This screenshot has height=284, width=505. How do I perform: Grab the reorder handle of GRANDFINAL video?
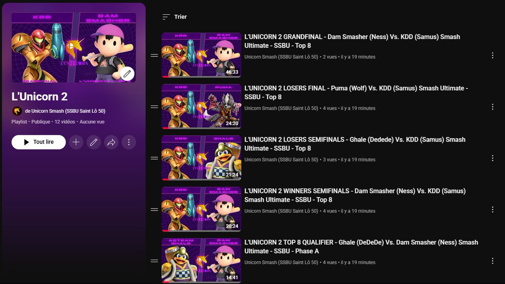click(x=154, y=55)
